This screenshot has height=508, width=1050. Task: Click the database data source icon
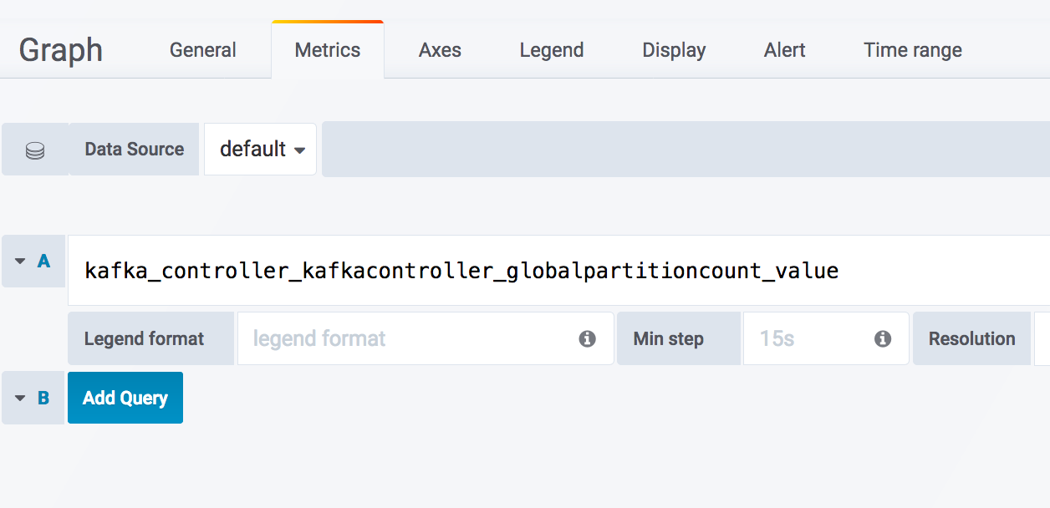pos(35,150)
